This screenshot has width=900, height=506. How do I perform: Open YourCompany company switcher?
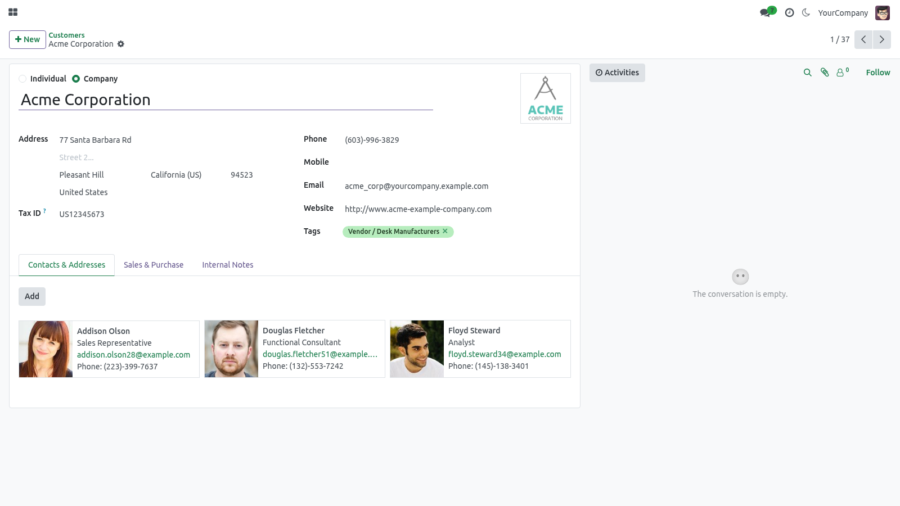[x=843, y=13]
